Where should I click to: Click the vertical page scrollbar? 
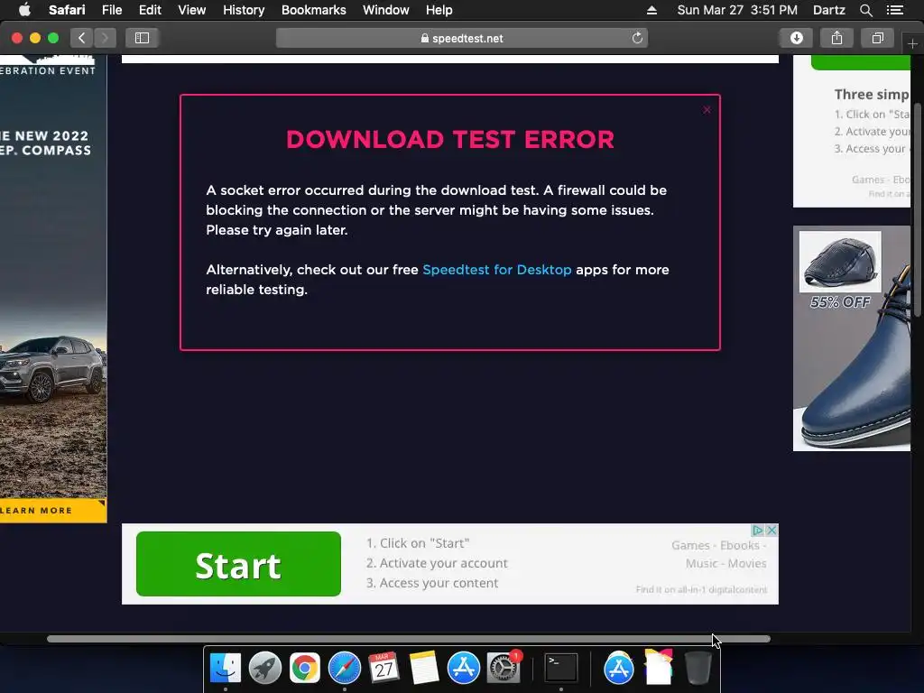917,211
